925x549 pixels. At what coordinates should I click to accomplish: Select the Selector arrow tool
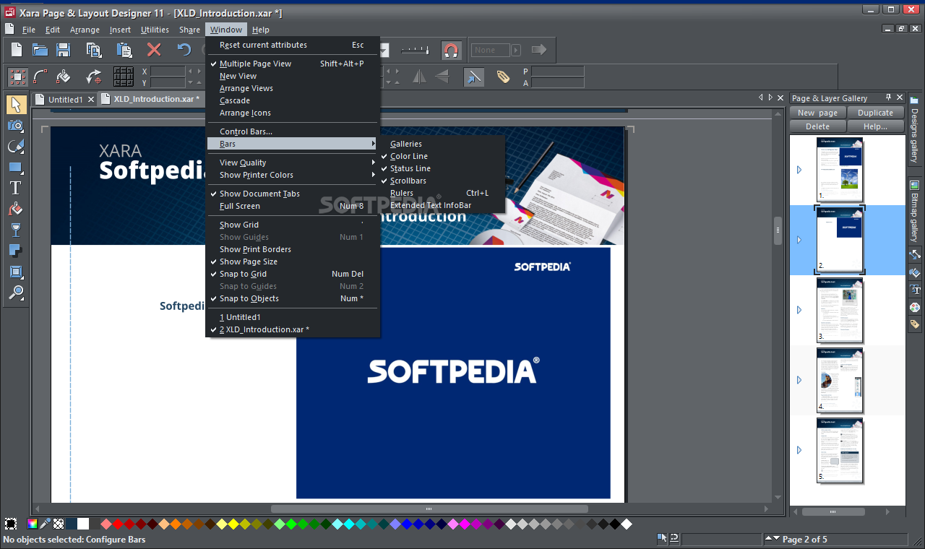(15, 104)
